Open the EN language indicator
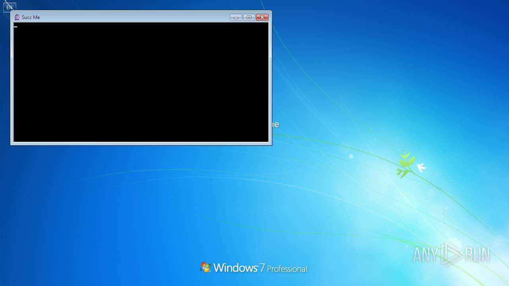This screenshot has height=286, width=509. (x=10, y=7)
